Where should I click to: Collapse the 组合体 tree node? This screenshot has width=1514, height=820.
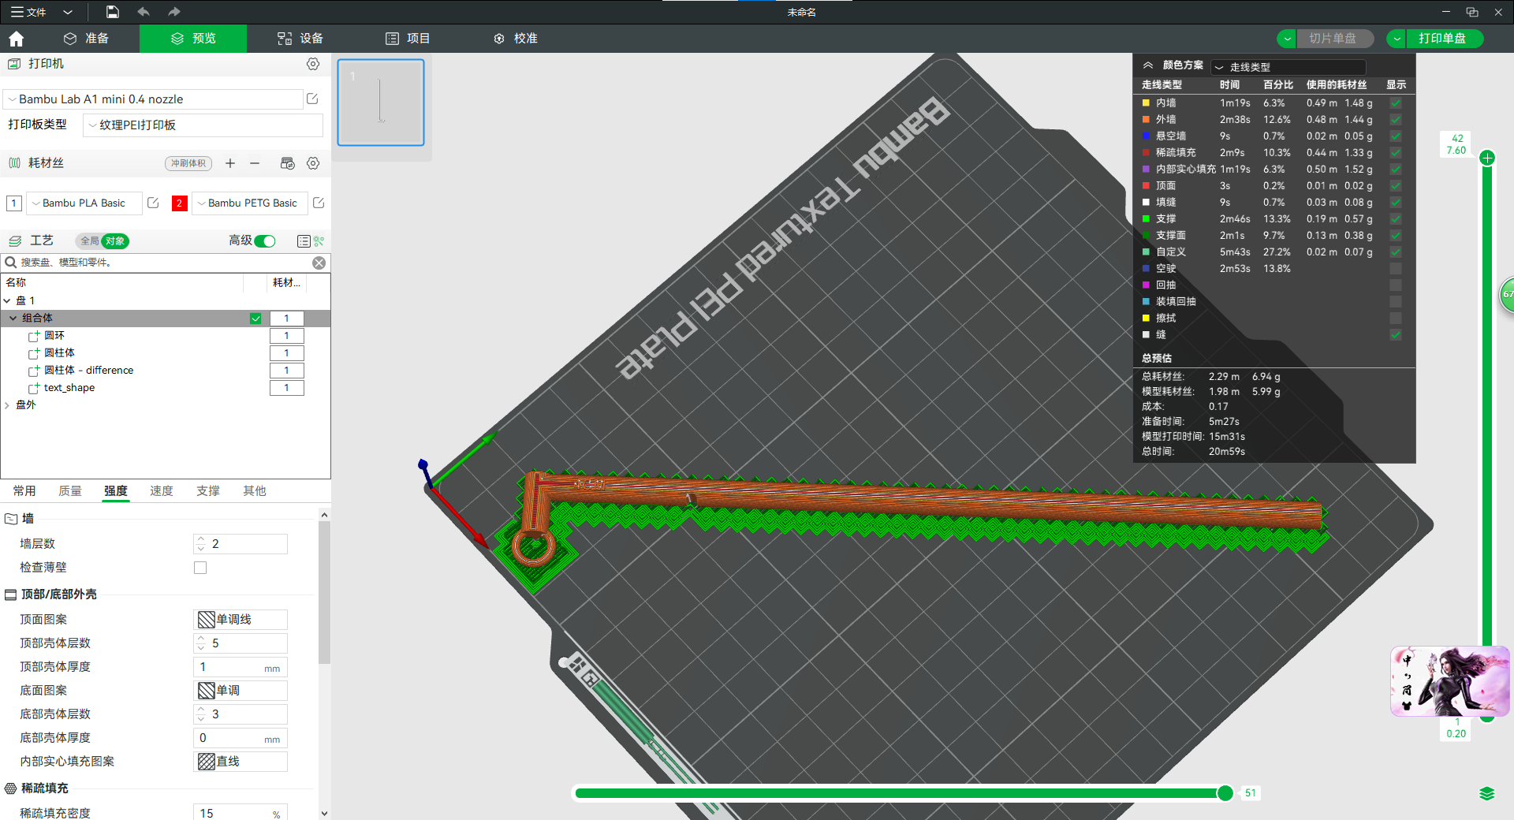(x=13, y=319)
